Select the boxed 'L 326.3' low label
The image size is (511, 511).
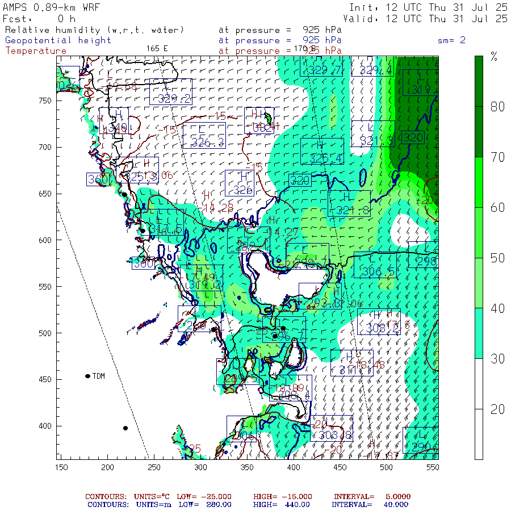[204, 135]
